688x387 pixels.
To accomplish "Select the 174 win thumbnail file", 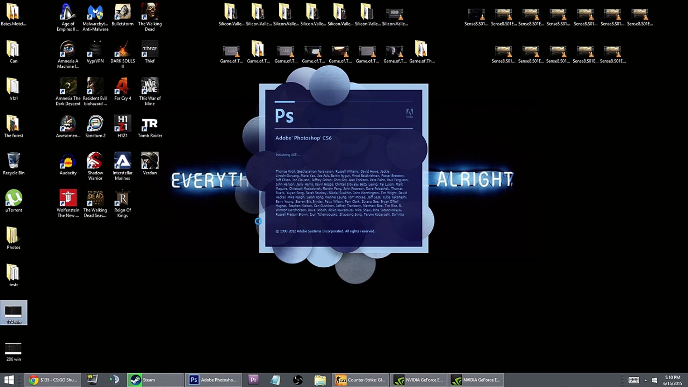I will (x=14, y=312).
